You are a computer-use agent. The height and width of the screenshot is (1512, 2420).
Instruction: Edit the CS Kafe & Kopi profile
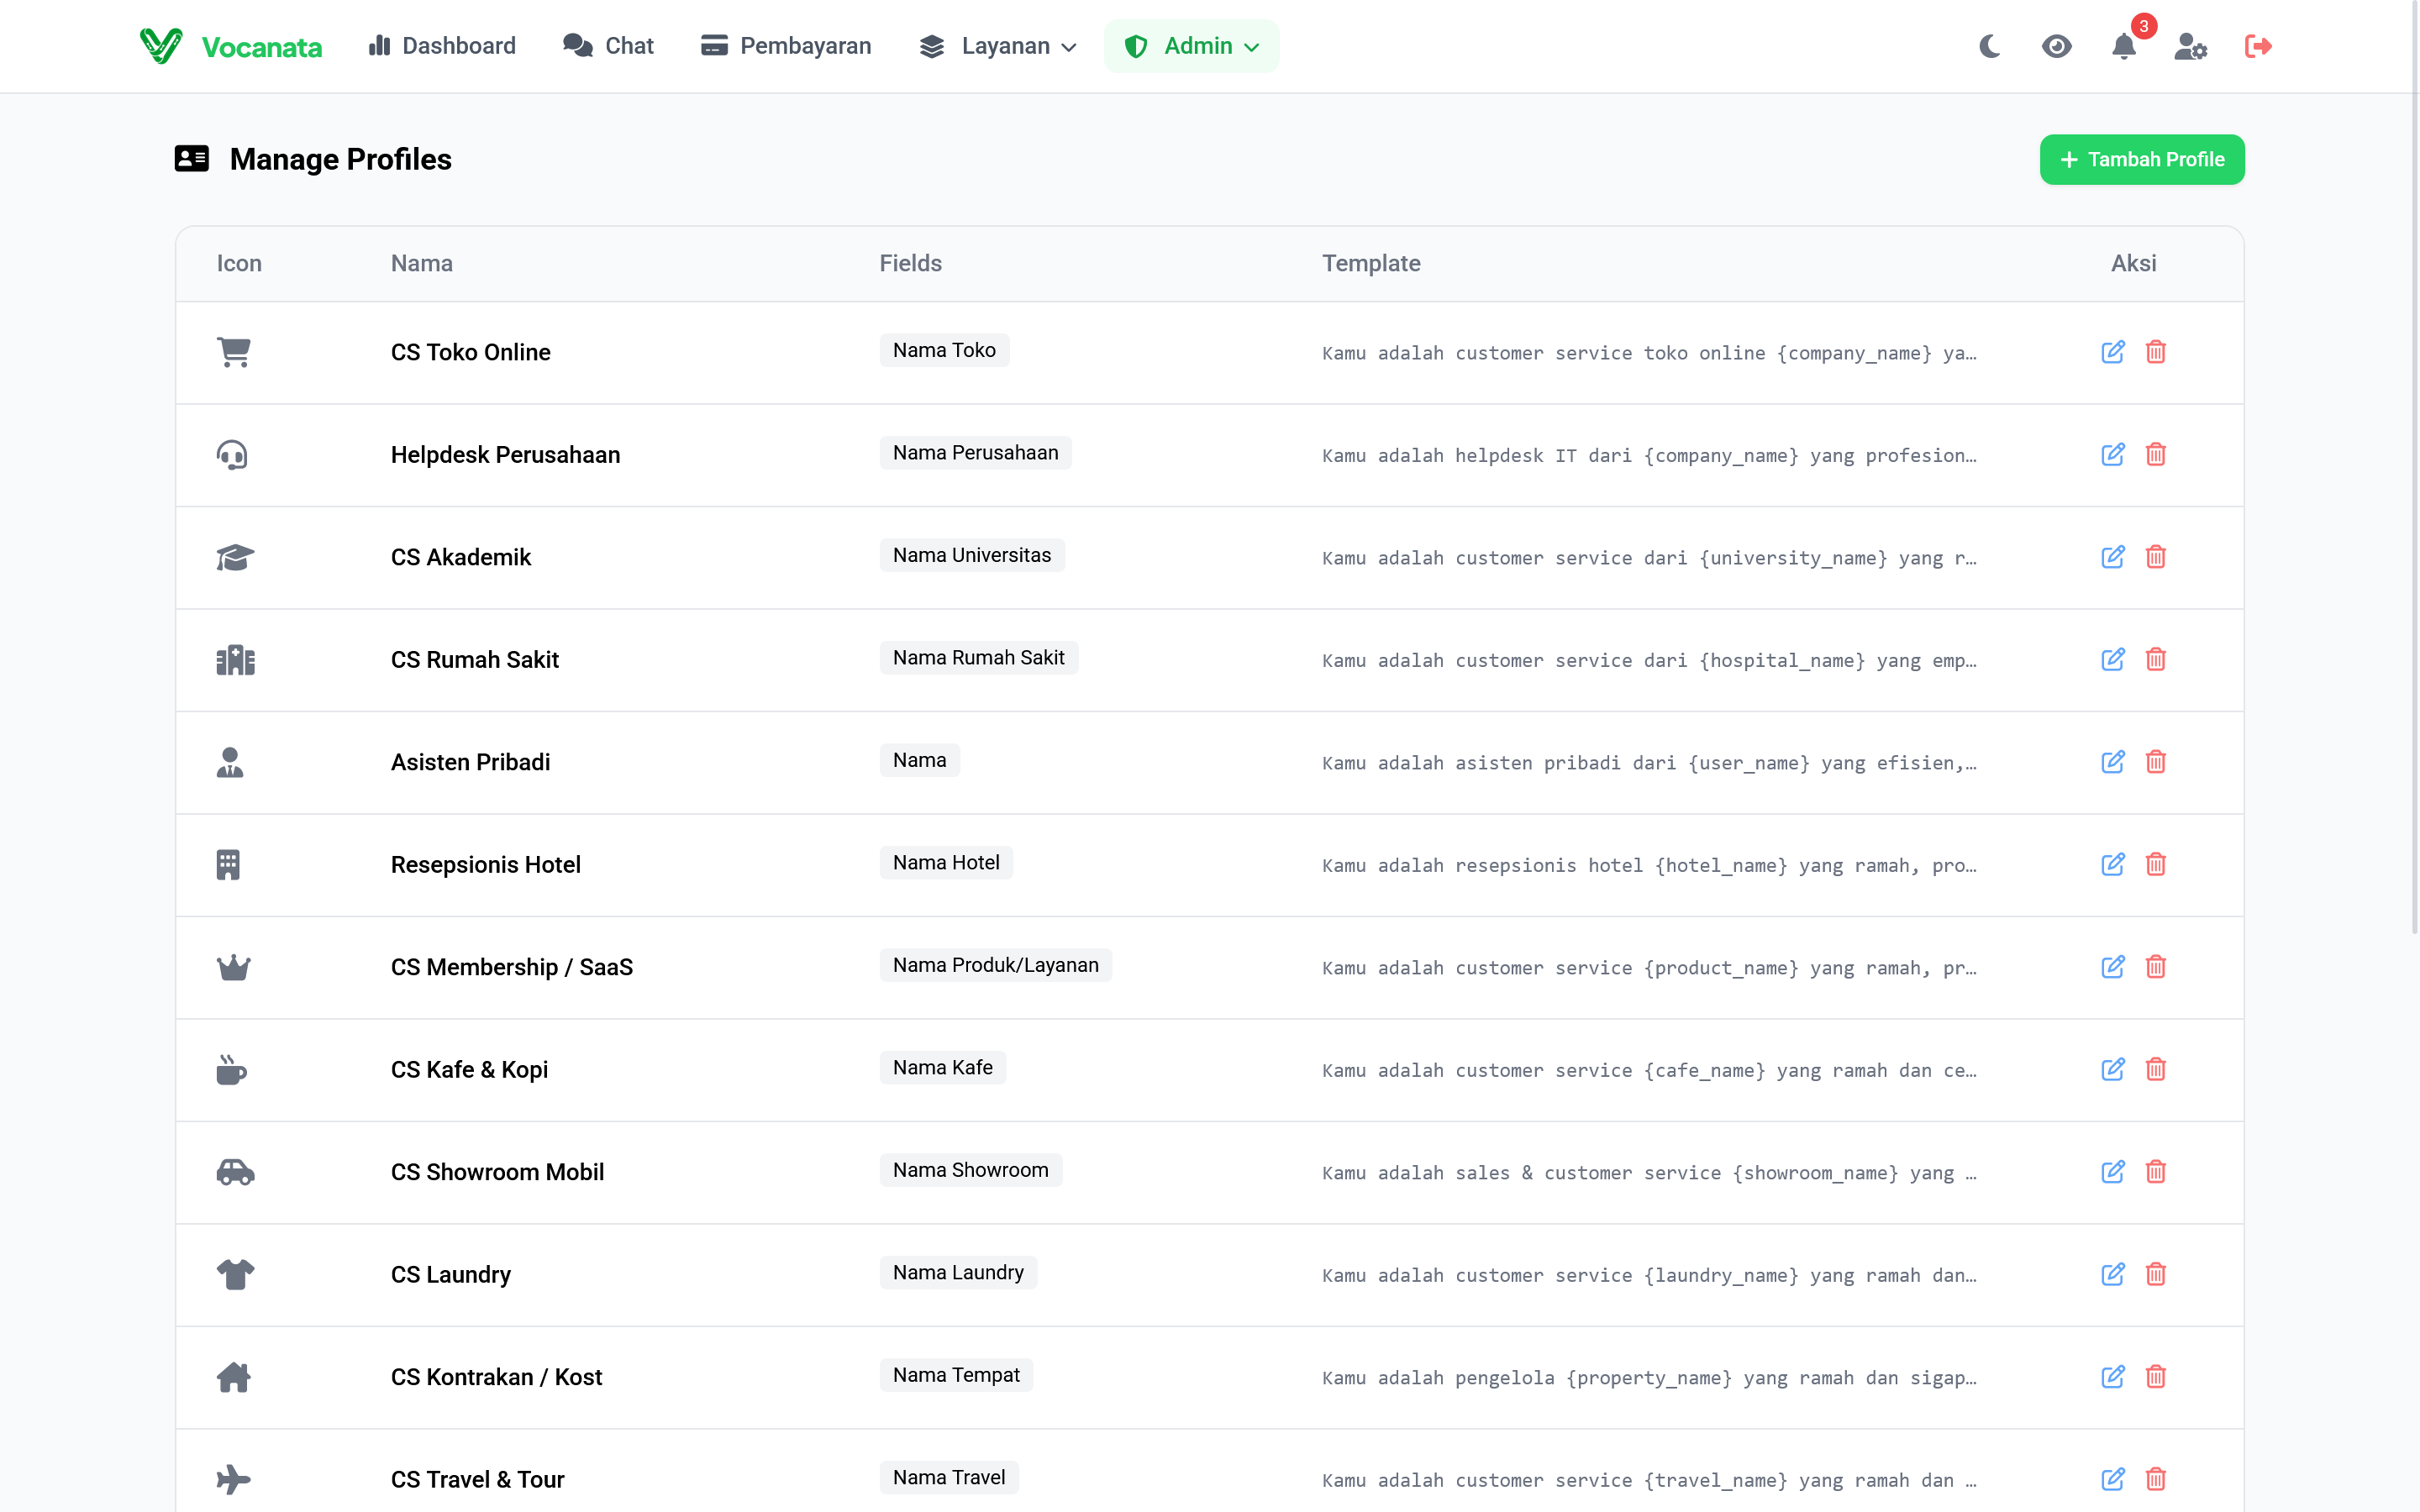pyautogui.click(x=2113, y=1070)
